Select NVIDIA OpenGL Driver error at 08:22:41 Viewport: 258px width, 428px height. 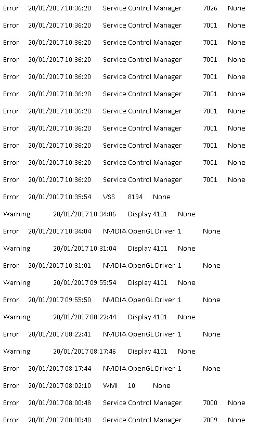pyautogui.click(x=112, y=334)
